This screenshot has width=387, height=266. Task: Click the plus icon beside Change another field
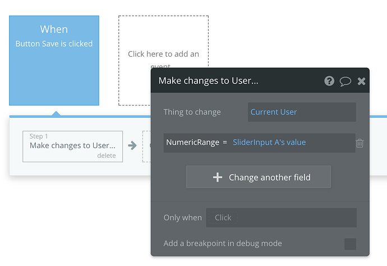pos(218,177)
